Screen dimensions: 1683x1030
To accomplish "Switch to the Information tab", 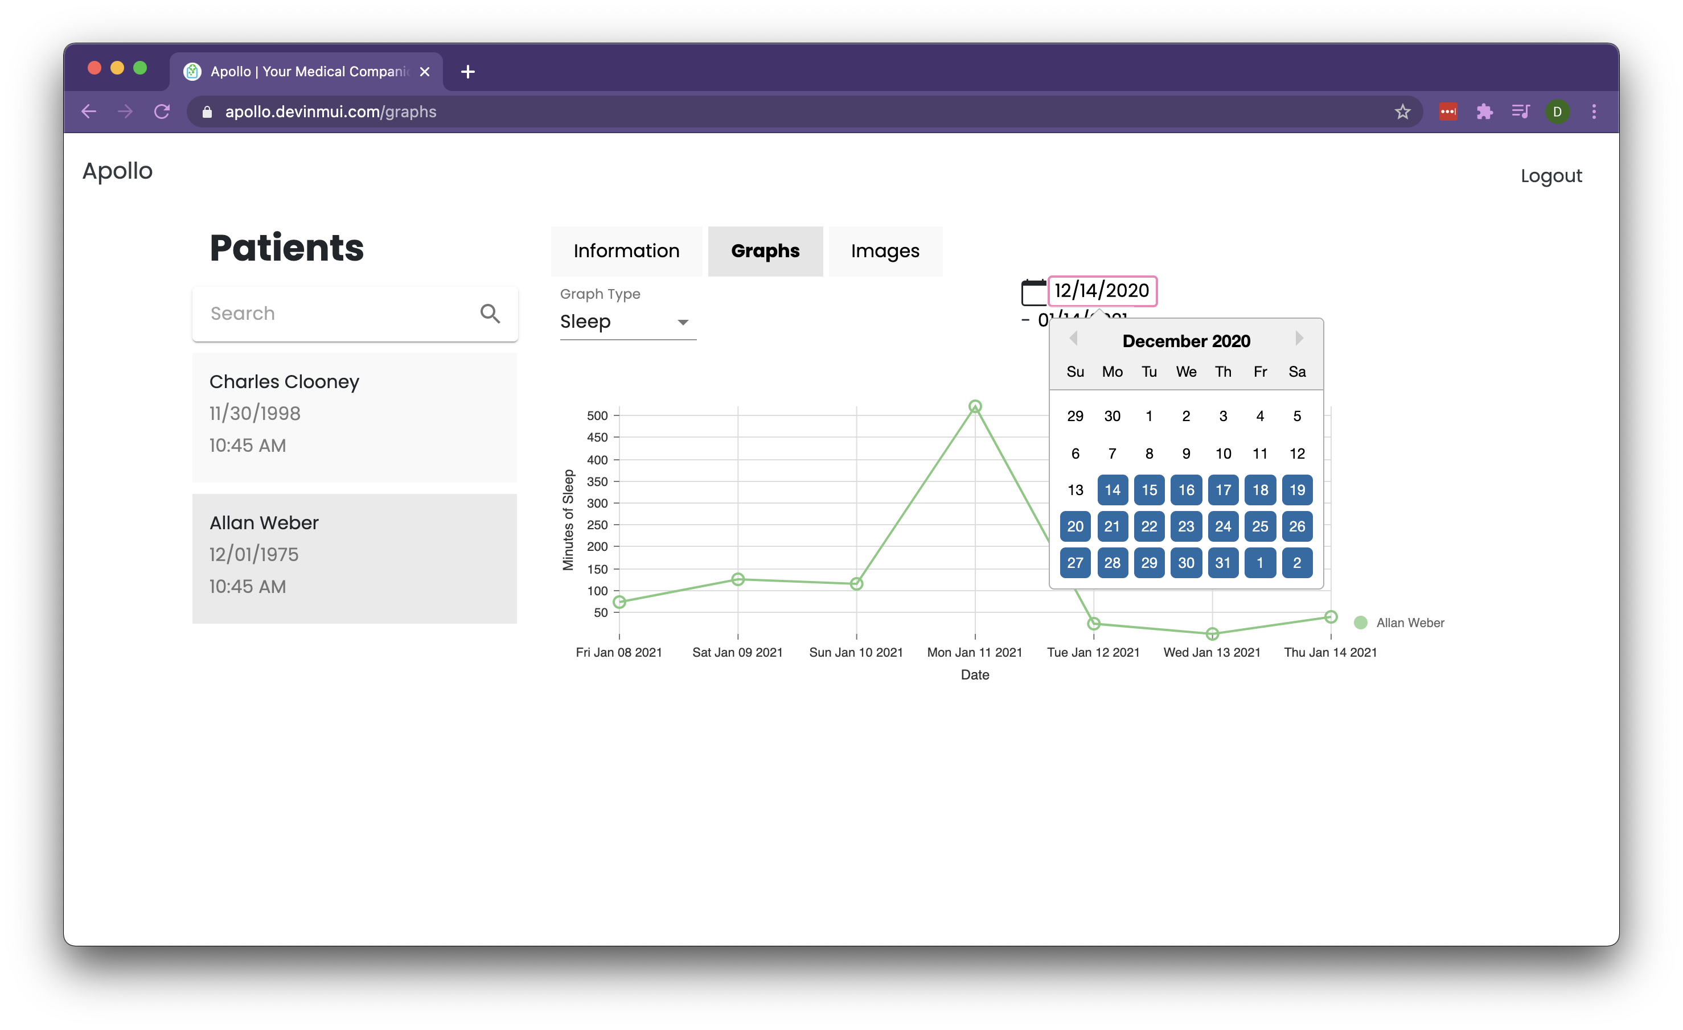I will pyautogui.click(x=626, y=251).
